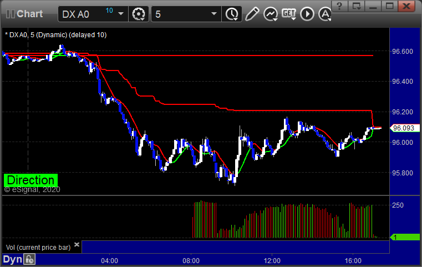422x267 pixels.
Task: Expand the interval 5 dropdown arrow
Action: 214,13
